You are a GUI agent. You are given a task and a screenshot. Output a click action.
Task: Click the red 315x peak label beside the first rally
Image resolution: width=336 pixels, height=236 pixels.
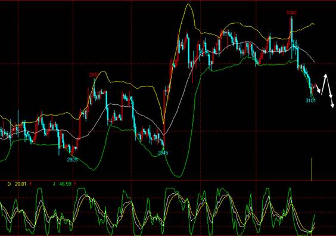[x=94, y=75]
